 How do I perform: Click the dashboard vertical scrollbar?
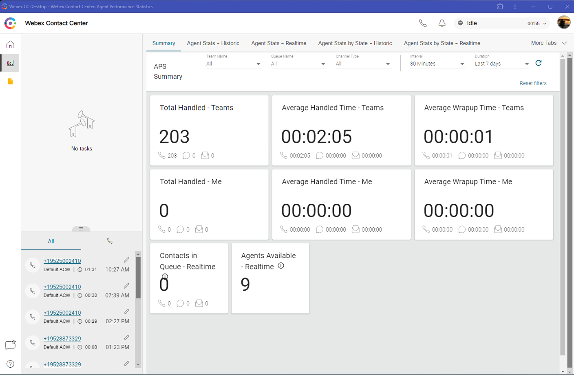click(563, 207)
